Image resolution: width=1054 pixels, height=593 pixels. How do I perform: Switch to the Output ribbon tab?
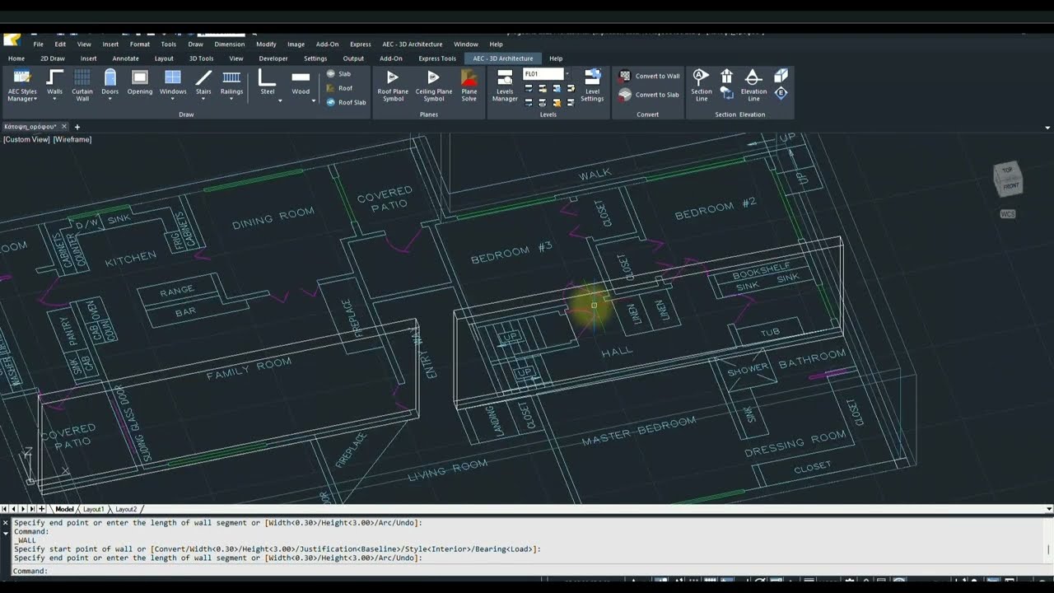point(353,58)
